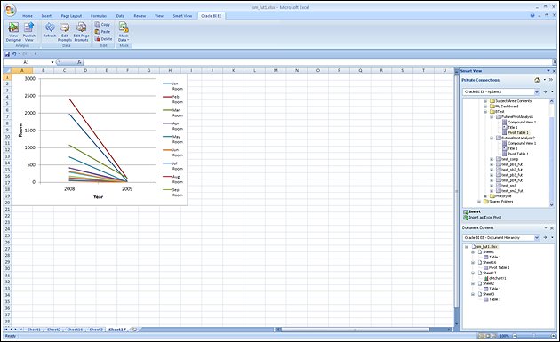Click the Smart View tree scroll down arrow

click(x=551, y=204)
